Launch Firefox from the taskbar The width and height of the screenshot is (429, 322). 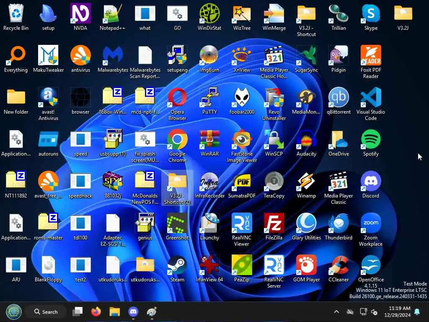pos(96,312)
